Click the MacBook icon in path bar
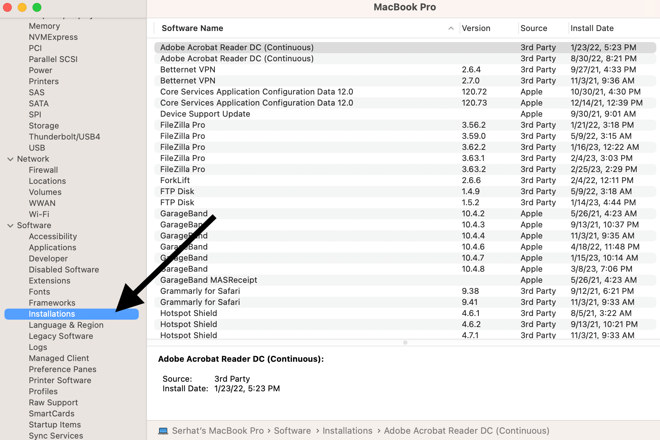This screenshot has height=440, width=660. [x=163, y=431]
